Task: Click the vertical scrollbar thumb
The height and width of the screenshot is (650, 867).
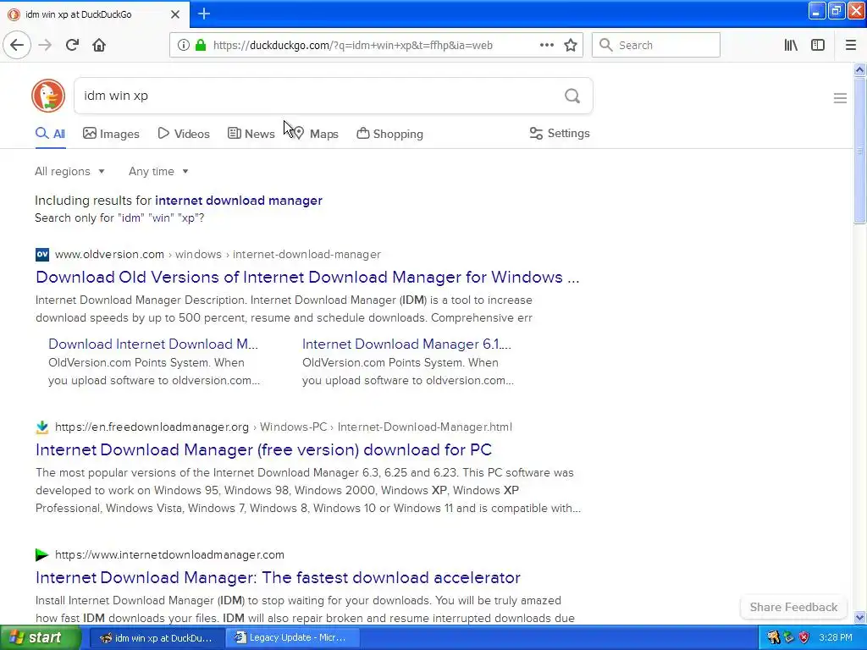Action: 859,151
